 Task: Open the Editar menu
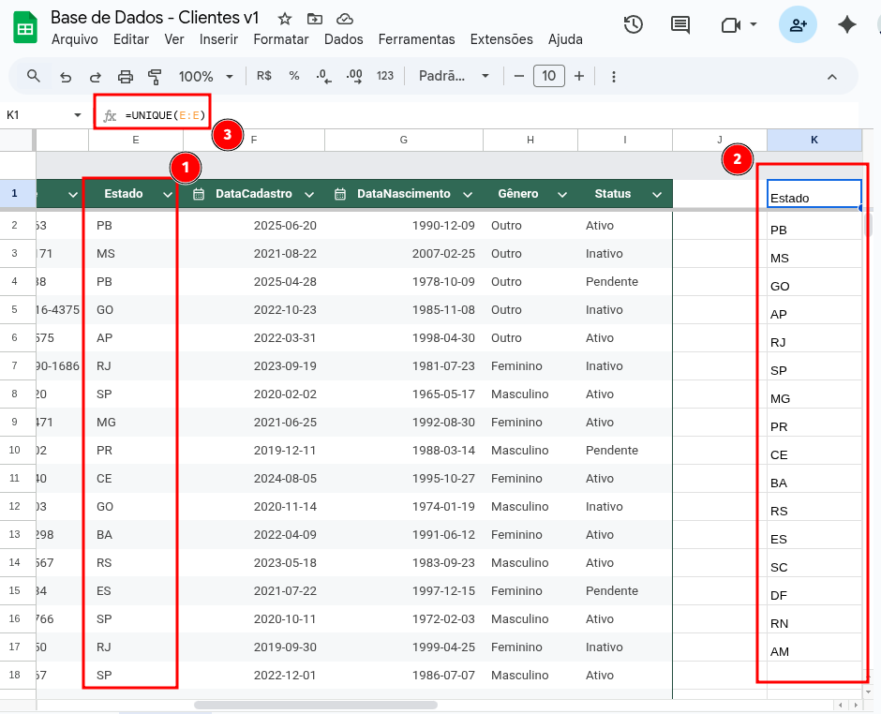click(131, 39)
